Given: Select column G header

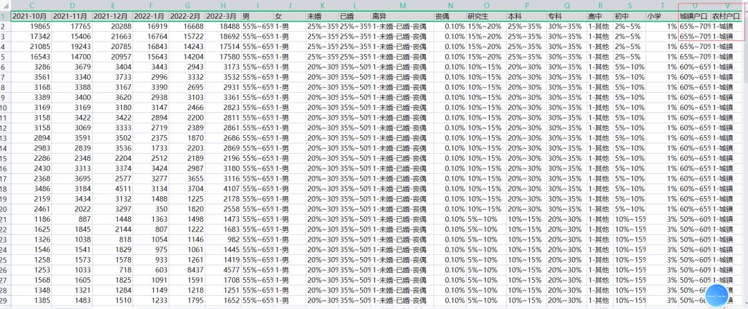Looking at the screenshot, I should 188,6.
